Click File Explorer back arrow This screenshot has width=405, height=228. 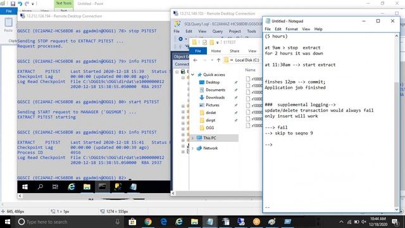point(196,60)
